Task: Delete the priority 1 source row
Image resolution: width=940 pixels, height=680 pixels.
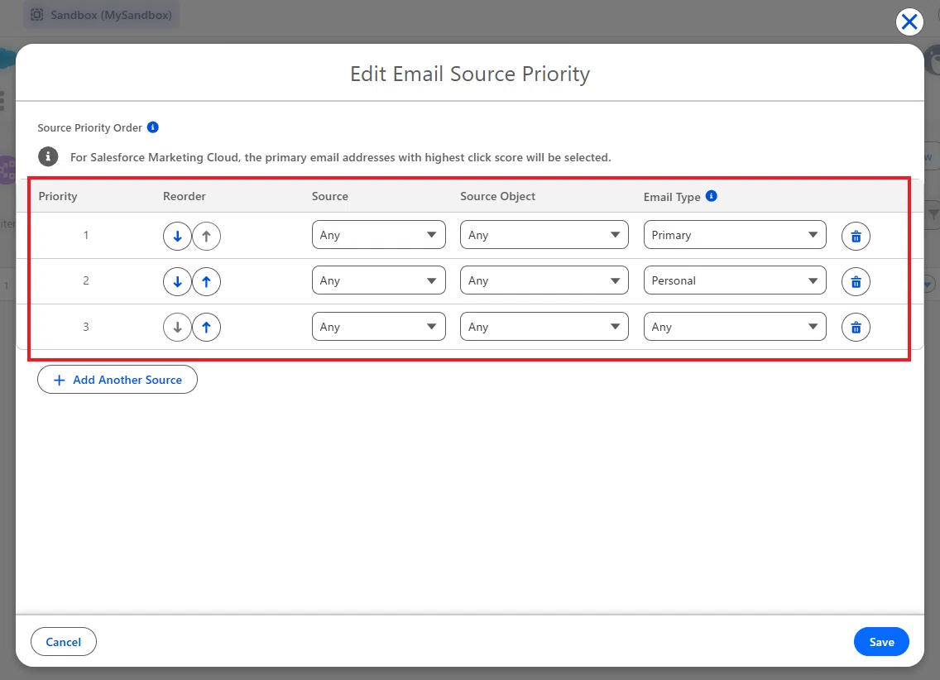Action: click(x=856, y=236)
